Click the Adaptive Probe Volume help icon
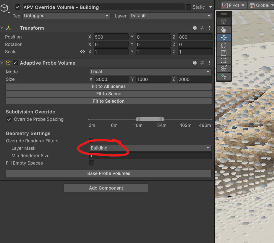The width and height of the screenshot is (274, 243). pos(195,63)
